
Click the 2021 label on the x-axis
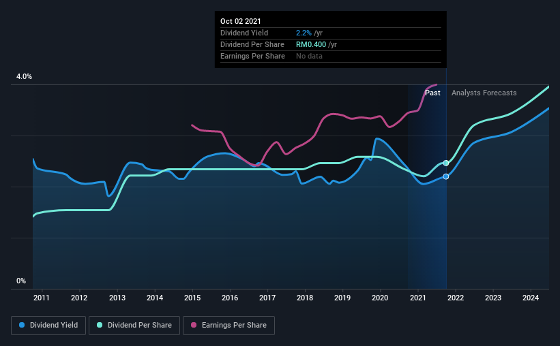[x=418, y=298]
